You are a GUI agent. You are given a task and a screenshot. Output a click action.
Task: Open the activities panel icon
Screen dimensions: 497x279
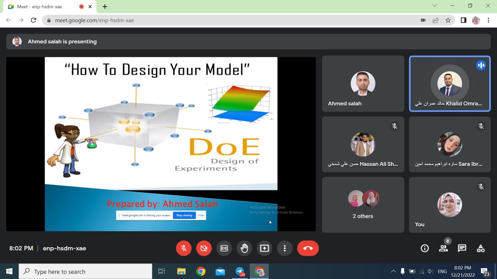tap(481, 248)
